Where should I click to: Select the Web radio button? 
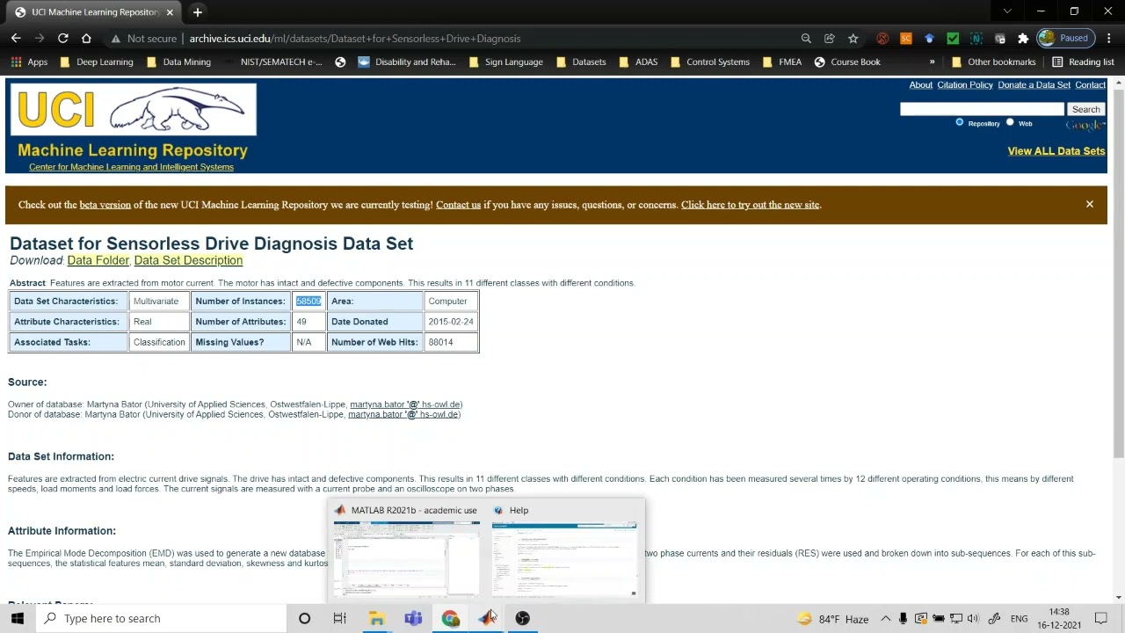1010,122
